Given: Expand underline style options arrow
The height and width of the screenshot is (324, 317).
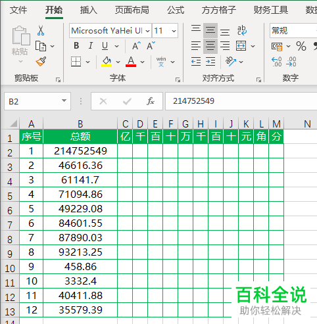Looking at the screenshot, I should click(117, 46).
